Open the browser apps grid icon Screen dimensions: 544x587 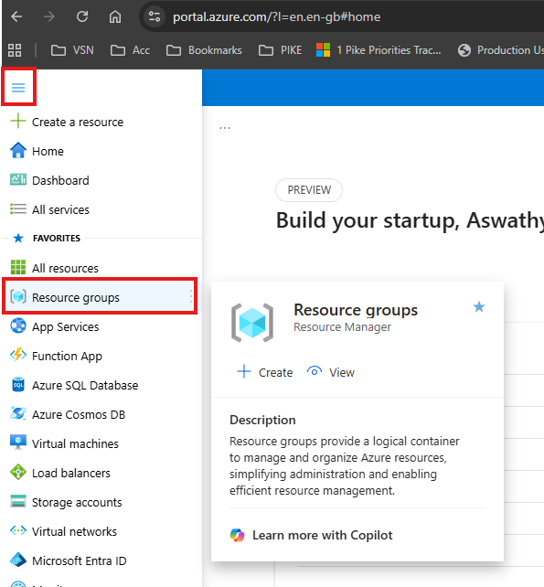pyautogui.click(x=15, y=50)
